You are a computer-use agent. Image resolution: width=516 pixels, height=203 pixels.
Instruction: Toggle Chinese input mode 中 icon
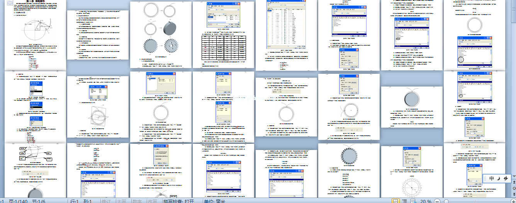point(491,178)
